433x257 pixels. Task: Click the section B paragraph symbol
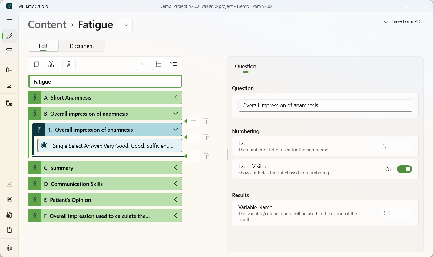pyautogui.click(x=35, y=114)
